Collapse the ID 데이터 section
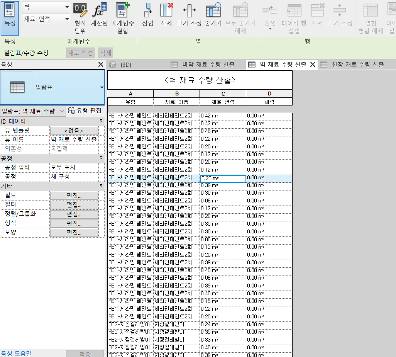Image resolution: width=396 pixels, height=357 pixels. coord(101,121)
